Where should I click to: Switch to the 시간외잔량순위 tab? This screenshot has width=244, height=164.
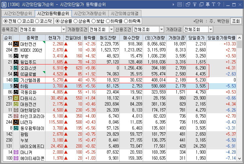point(18,13)
